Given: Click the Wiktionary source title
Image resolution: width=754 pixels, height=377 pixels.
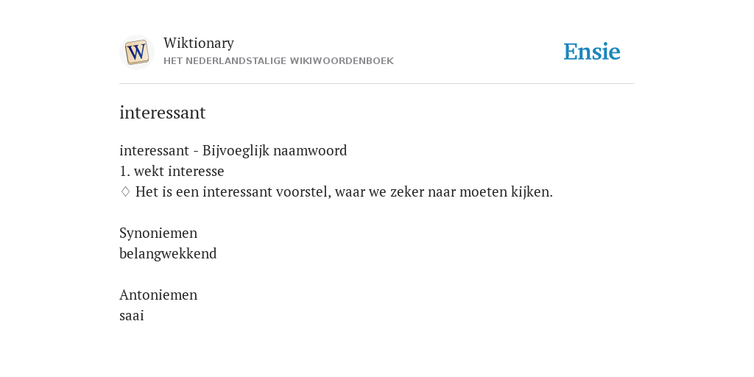Looking at the screenshot, I should coord(199,43).
